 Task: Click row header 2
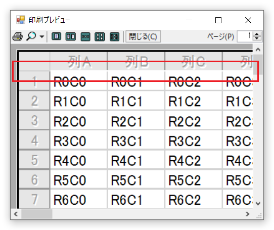pyautogui.click(x=34, y=101)
